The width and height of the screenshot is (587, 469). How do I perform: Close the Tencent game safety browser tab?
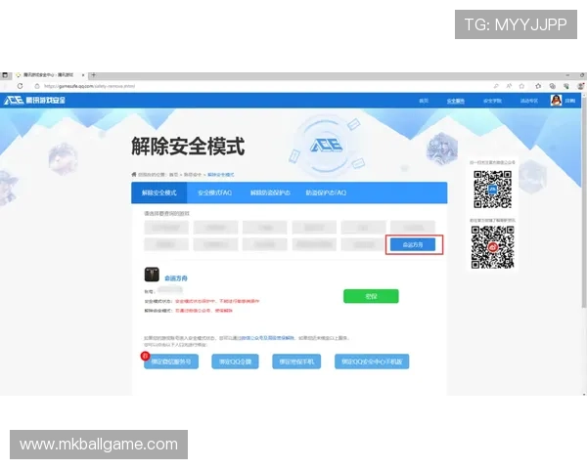pyautogui.click(x=83, y=75)
